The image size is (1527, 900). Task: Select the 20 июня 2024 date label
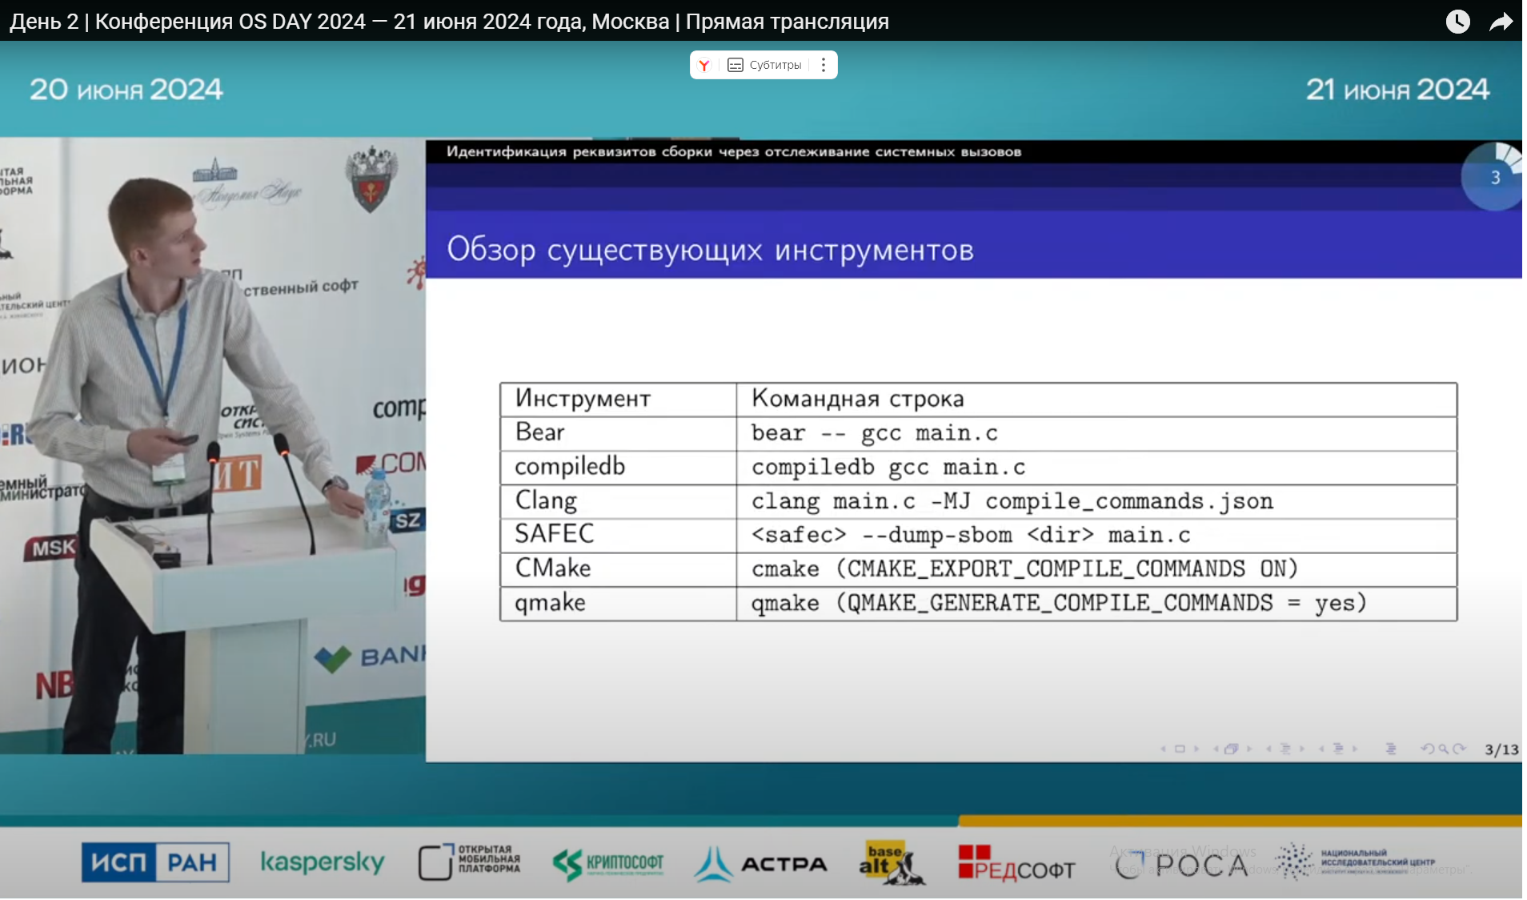pyautogui.click(x=126, y=90)
